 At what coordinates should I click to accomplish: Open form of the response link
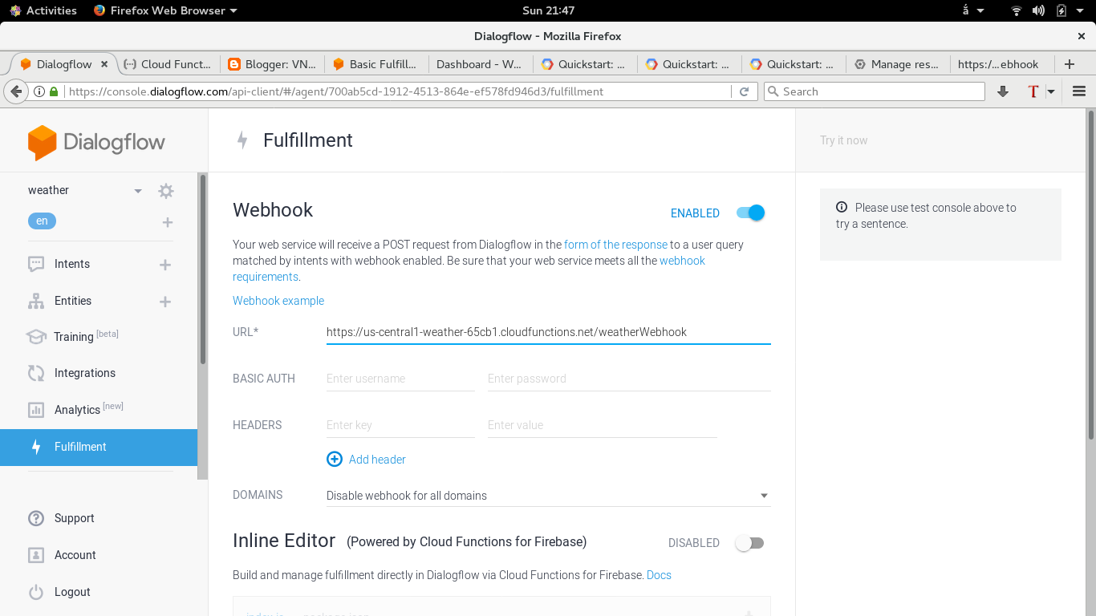point(615,245)
